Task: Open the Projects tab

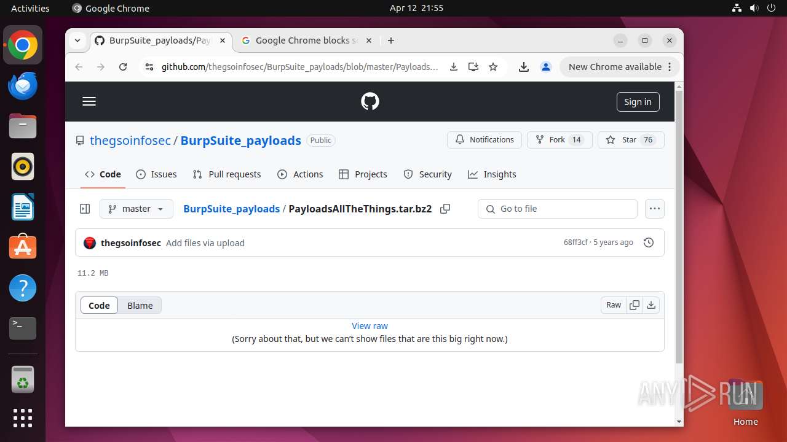Action: pos(363,174)
